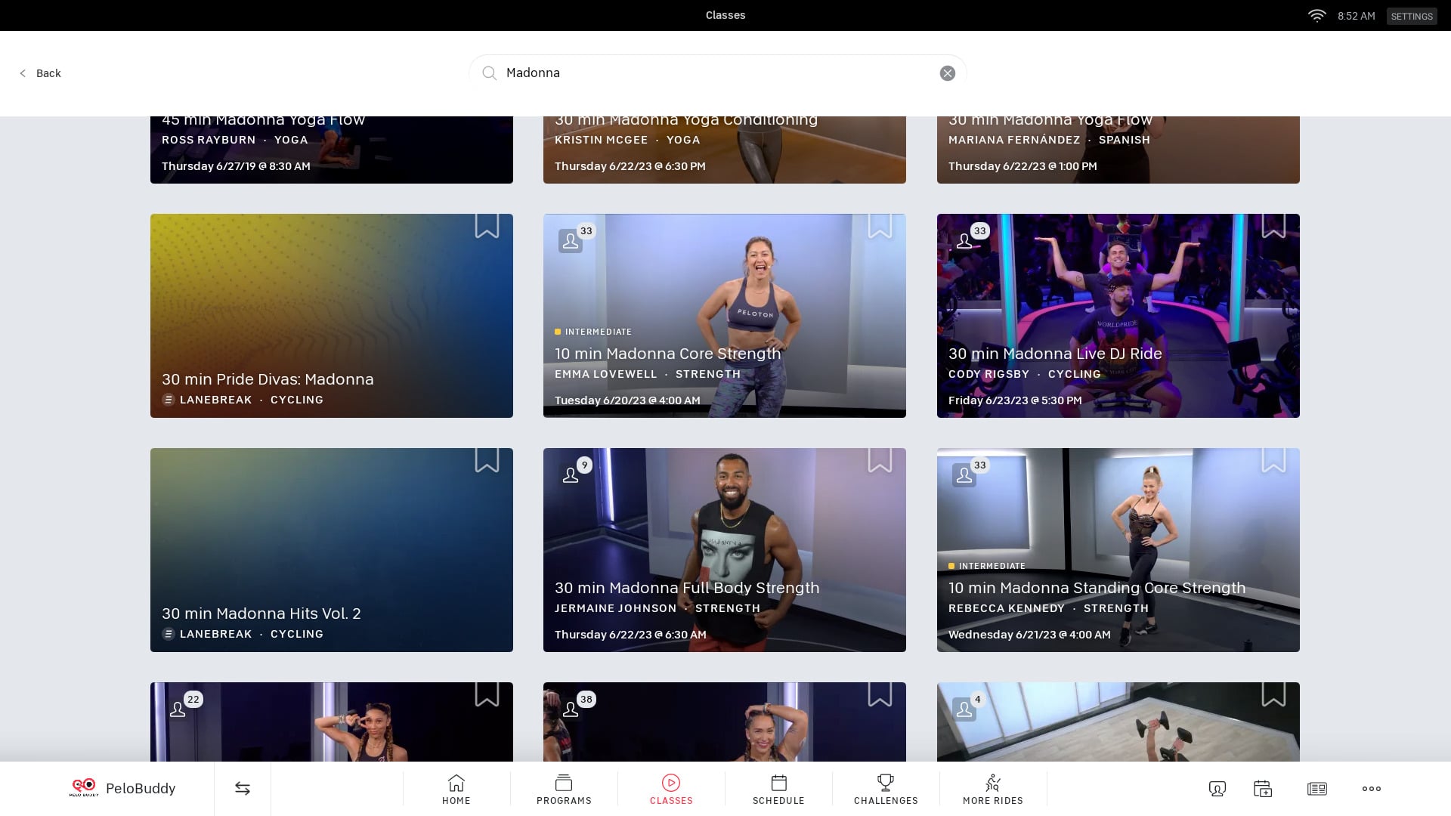Open the 30 min Madonna Live DJ Ride
This screenshot has height=816, width=1451.
pyautogui.click(x=1118, y=316)
